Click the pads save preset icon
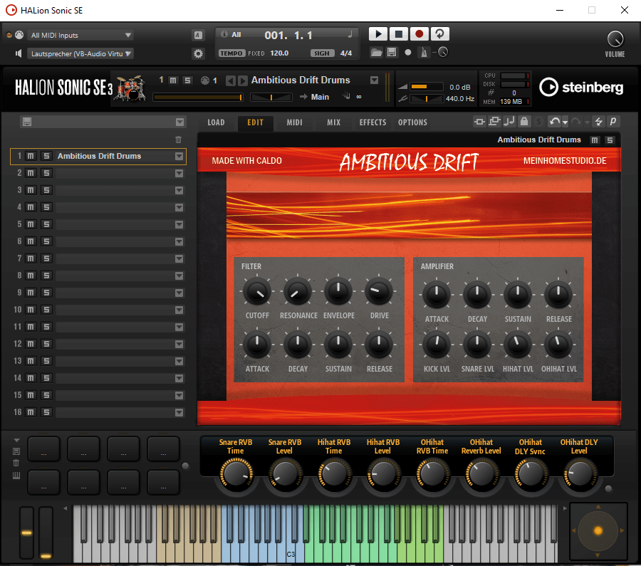641x566 pixels. 16,451
